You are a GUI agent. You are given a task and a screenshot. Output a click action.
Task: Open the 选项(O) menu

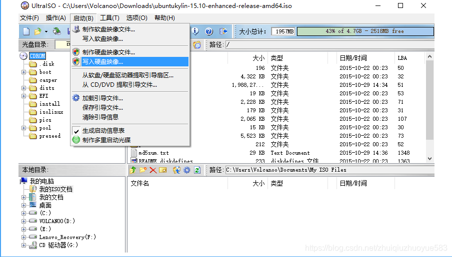coord(136,18)
